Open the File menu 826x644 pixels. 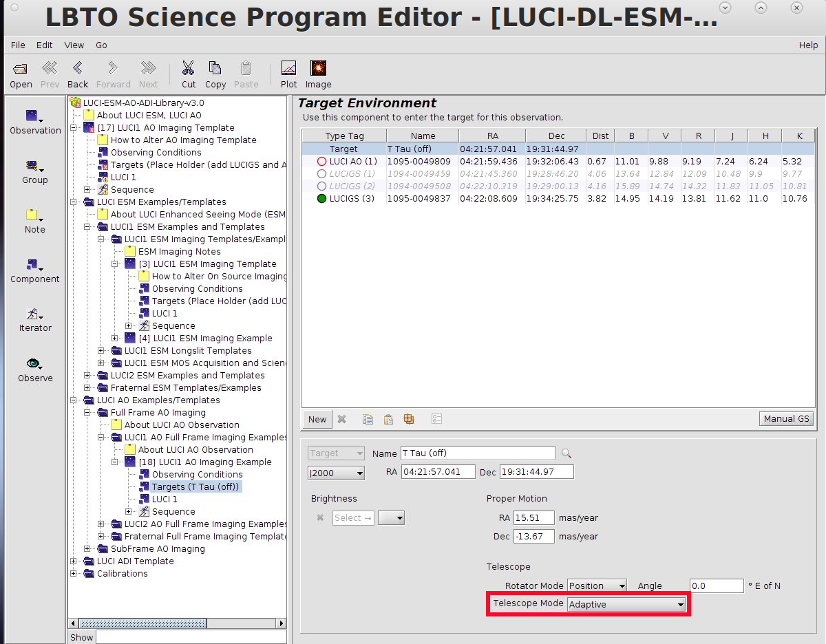coord(18,45)
